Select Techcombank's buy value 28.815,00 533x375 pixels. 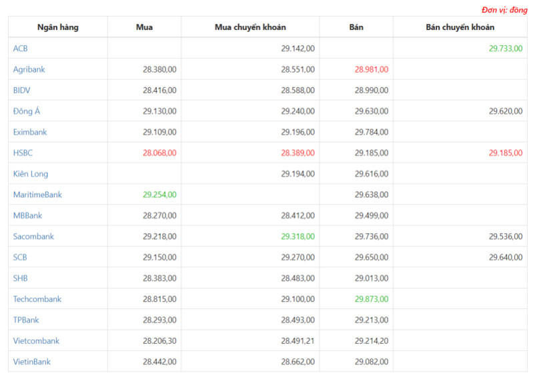159,299
